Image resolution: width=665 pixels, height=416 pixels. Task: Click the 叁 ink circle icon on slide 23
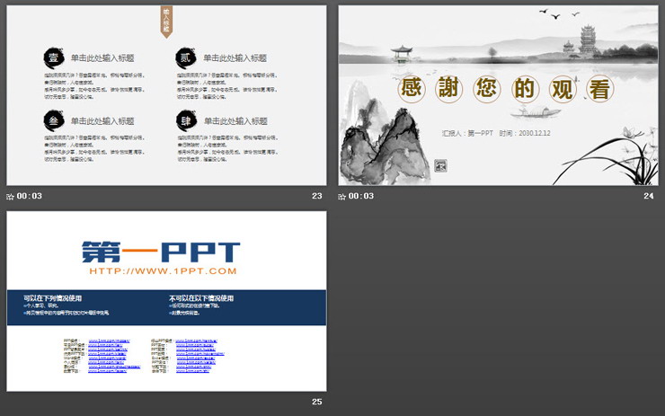(x=53, y=121)
